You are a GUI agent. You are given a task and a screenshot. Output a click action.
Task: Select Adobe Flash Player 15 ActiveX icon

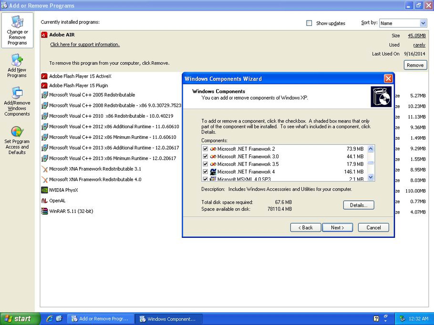click(x=44, y=76)
